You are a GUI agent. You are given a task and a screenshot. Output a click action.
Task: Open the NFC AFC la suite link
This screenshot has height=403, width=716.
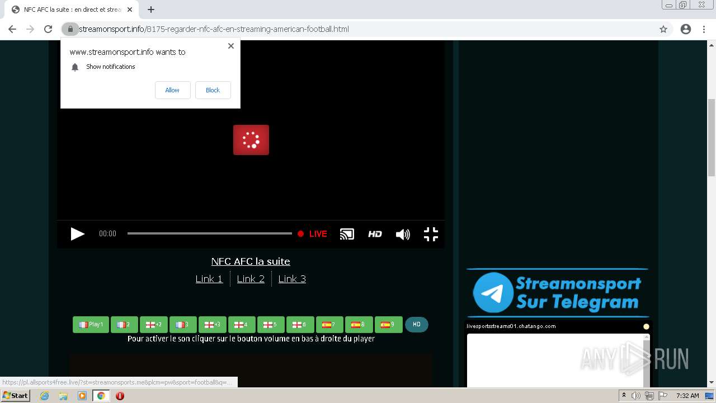tap(251, 261)
